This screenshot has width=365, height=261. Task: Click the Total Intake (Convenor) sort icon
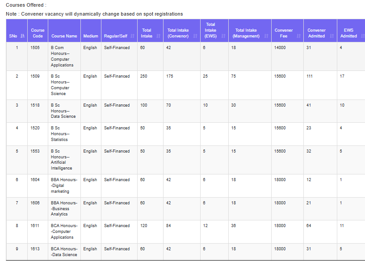coord(195,36)
